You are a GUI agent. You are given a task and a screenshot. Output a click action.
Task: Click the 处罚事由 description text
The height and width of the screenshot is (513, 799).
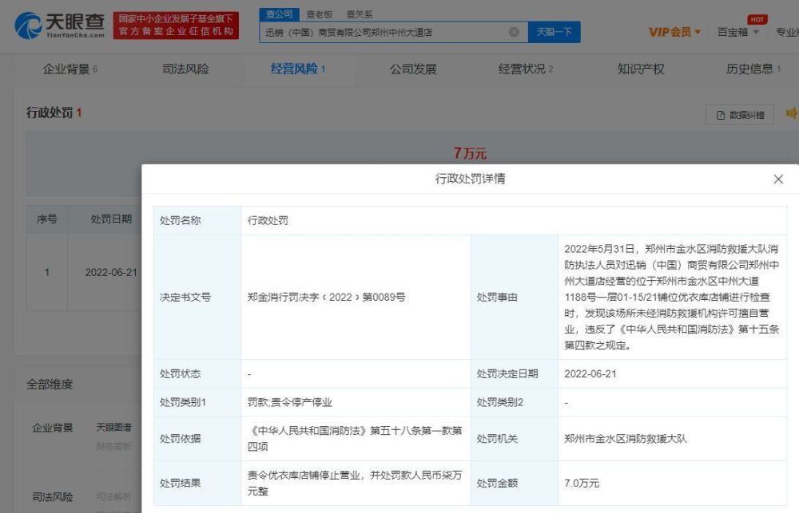point(671,298)
